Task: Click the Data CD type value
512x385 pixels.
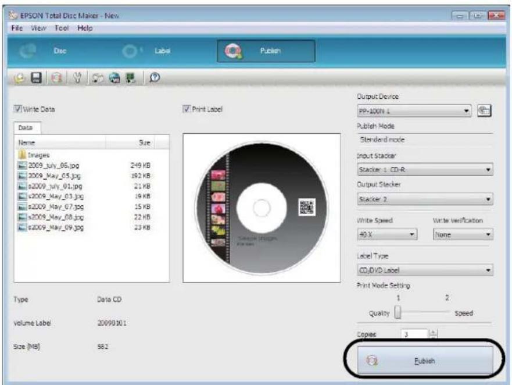Action: [109, 300]
